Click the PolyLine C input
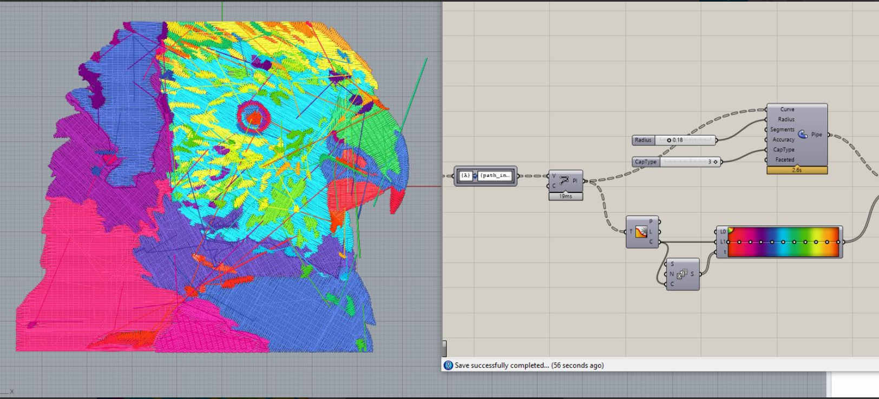The height and width of the screenshot is (399, 879). [x=554, y=186]
